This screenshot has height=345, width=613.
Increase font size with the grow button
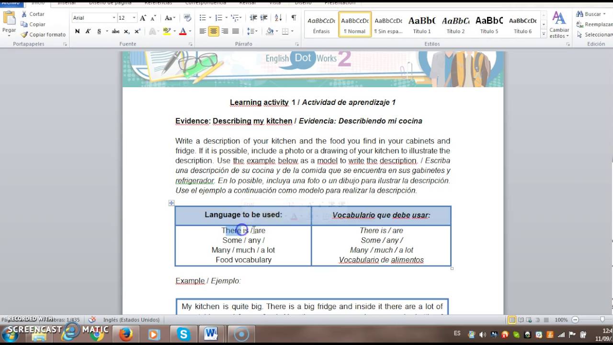(x=143, y=18)
